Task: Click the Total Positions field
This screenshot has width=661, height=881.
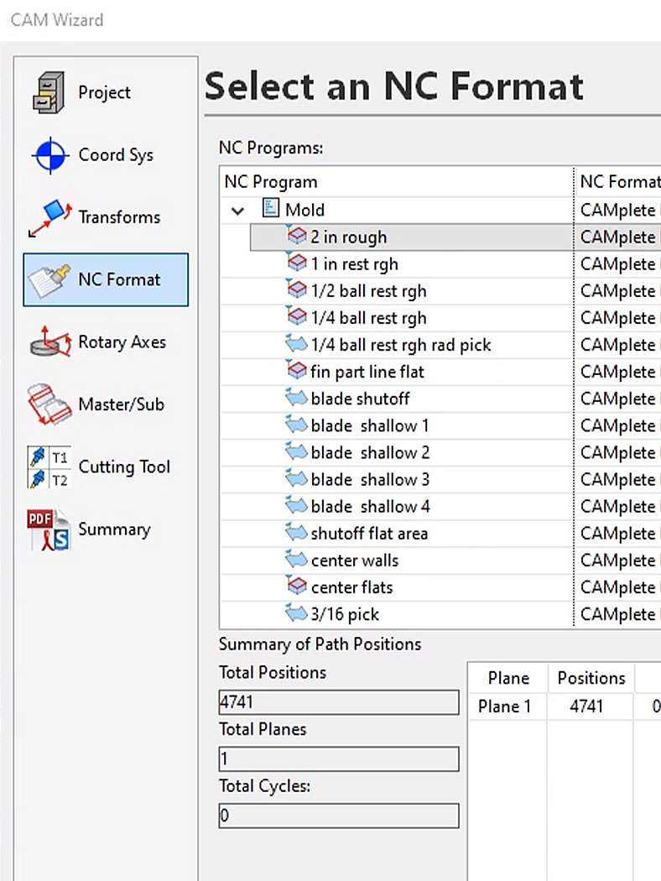Action: click(x=338, y=702)
